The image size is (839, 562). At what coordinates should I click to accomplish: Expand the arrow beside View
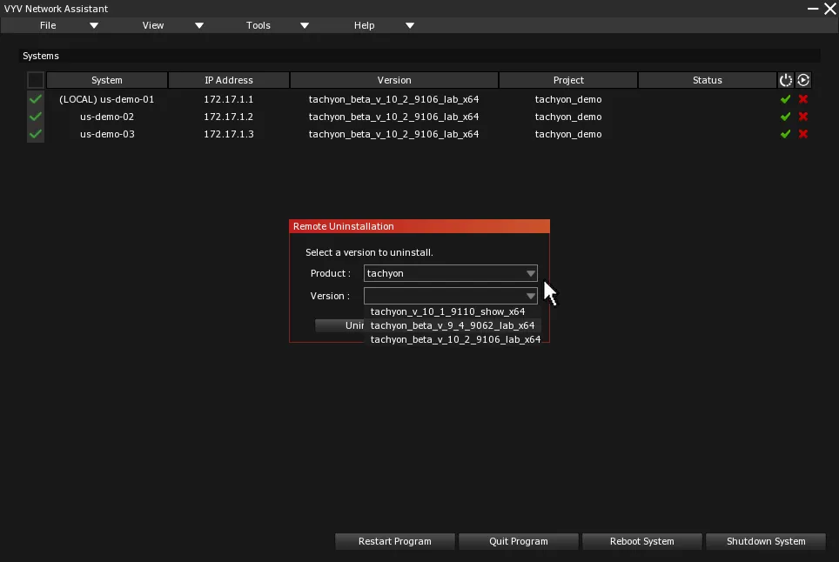tap(199, 26)
